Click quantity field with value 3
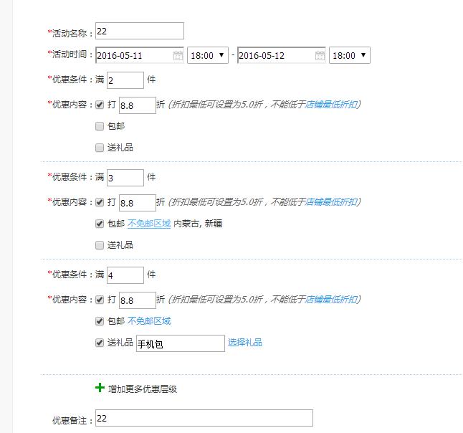 coord(125,178)
